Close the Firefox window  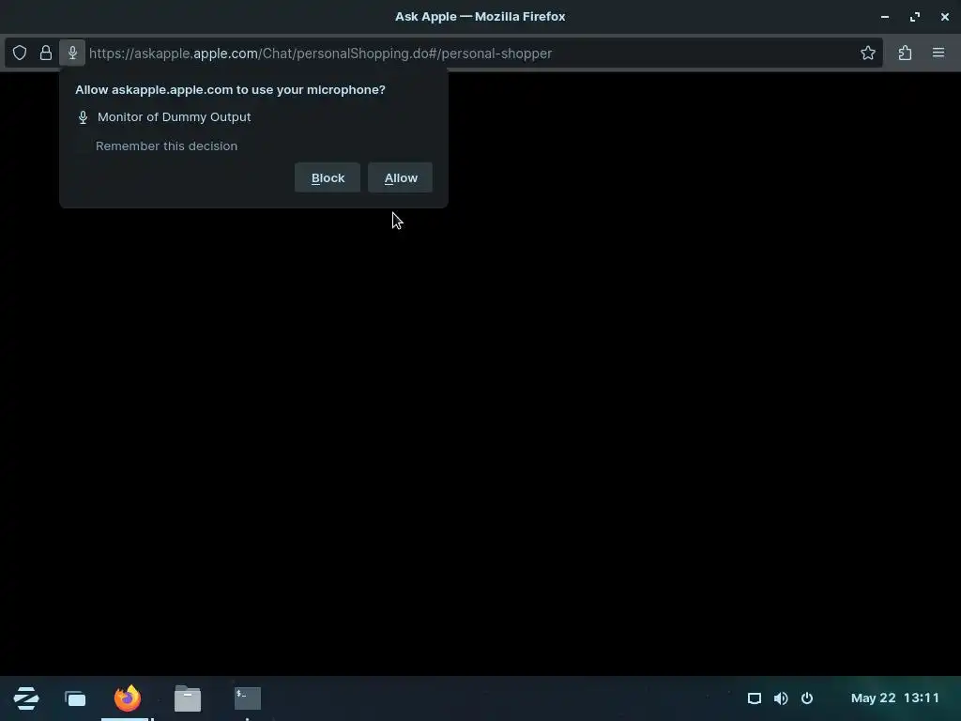coord(944,17)
